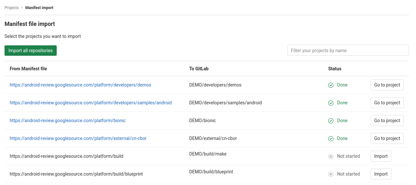The height and width of the screenshot is (185, 416).
Task: Click the Done status icon for bionic
Action: click(x=331, y=121)
